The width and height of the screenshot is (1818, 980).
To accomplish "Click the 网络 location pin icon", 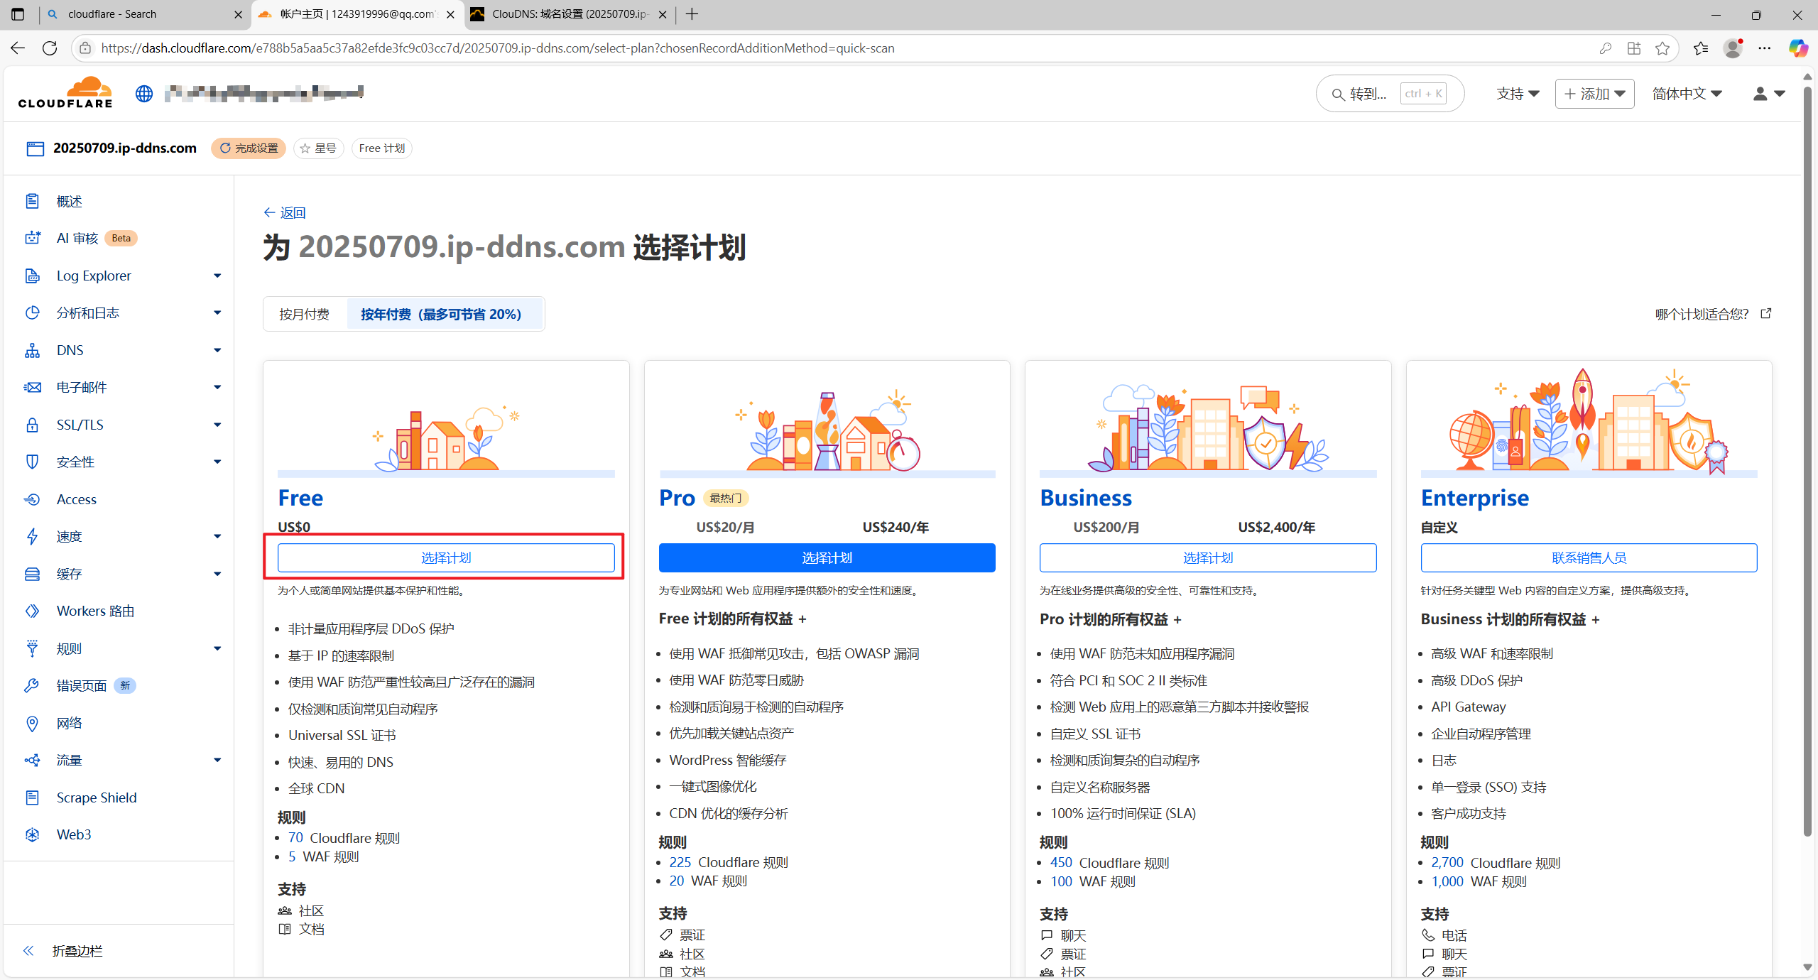I will point(32,723).
